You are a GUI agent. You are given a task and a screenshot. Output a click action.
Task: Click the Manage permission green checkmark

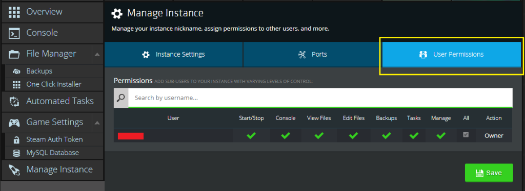click(x=441, y=135)
